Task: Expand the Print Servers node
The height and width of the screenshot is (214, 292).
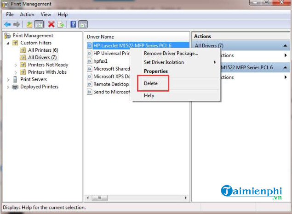Action: 8,80
